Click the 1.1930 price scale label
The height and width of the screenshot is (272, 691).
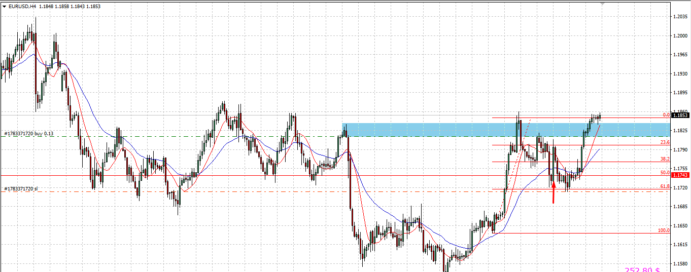coord(680,74)
